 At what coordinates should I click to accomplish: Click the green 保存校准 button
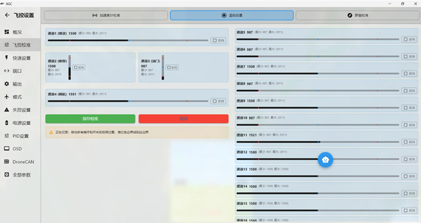pos(90,119)
